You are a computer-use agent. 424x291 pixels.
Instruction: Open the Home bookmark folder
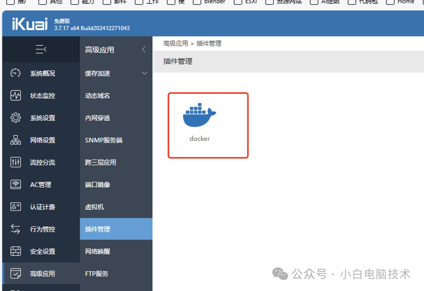(400, 2)
